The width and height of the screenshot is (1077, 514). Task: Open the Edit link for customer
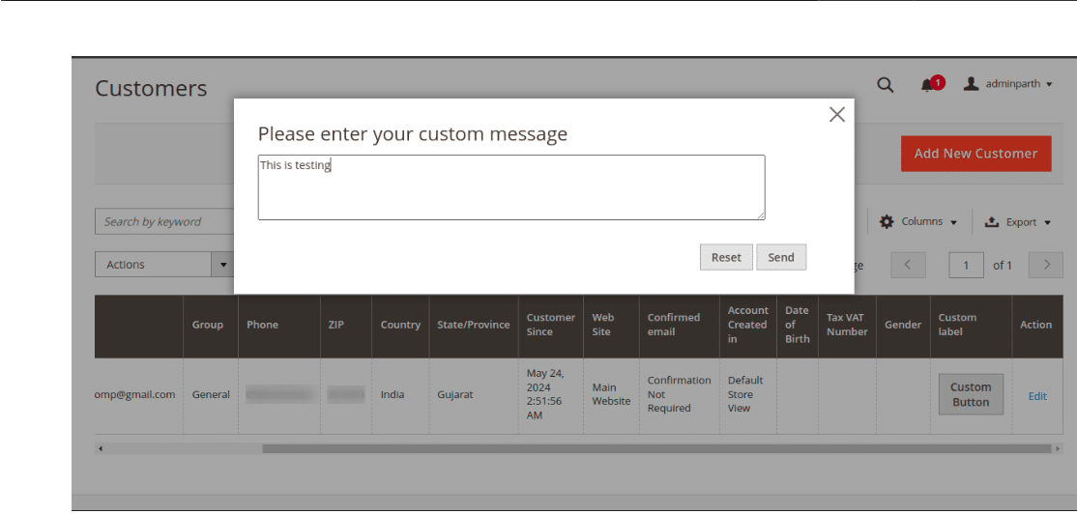(x=1037, y=396)
